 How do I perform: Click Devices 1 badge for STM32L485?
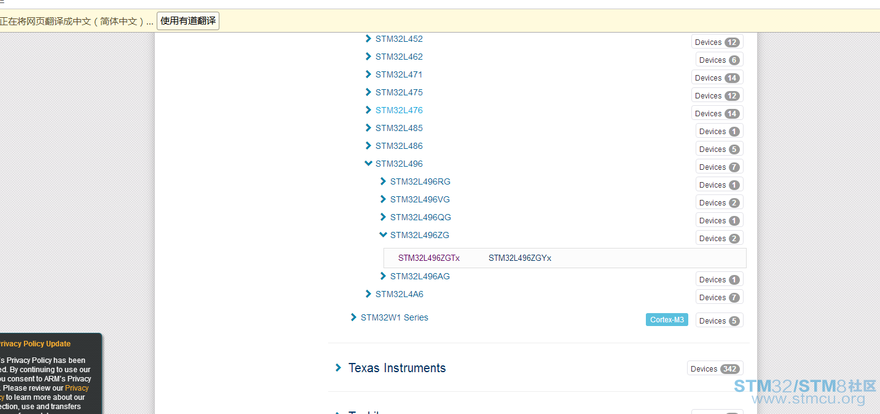720,131
